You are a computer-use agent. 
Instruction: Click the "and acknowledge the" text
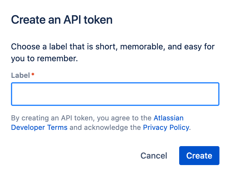(x=105, y=127)
